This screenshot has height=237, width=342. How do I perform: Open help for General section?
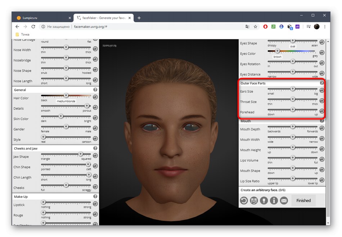coord(95,90)
